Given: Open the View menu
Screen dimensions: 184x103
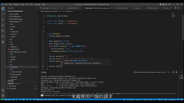Looking at the screenshot, I should click(x=23, y=4).
